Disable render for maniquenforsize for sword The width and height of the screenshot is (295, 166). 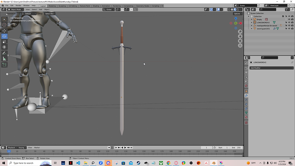coord(292,26)
